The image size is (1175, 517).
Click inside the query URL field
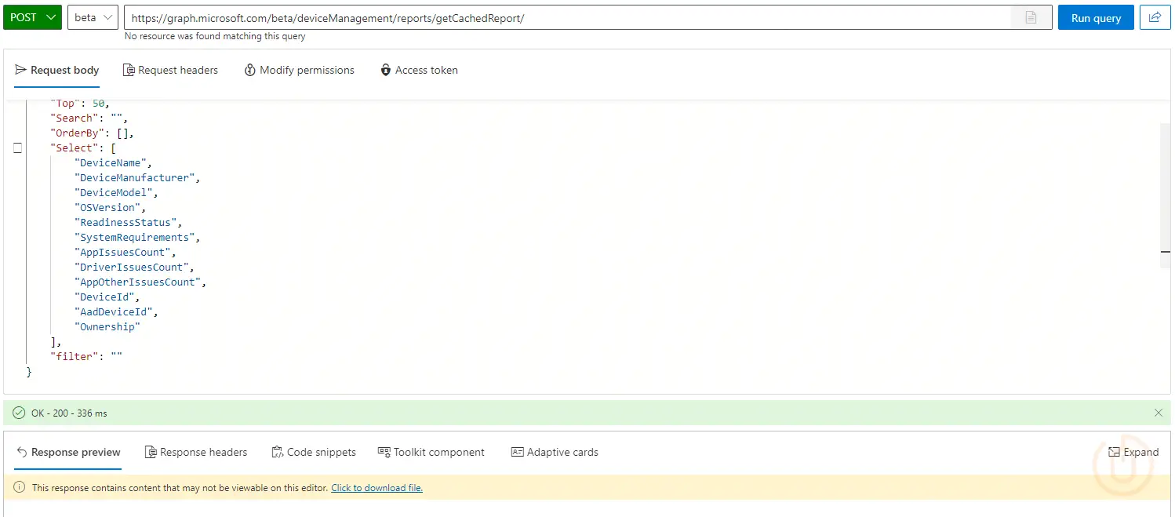[x=565, y=17]
